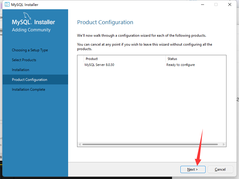Minimize the MySQL Installer window
Screen dimensions: 239x179
coord(203,4)
